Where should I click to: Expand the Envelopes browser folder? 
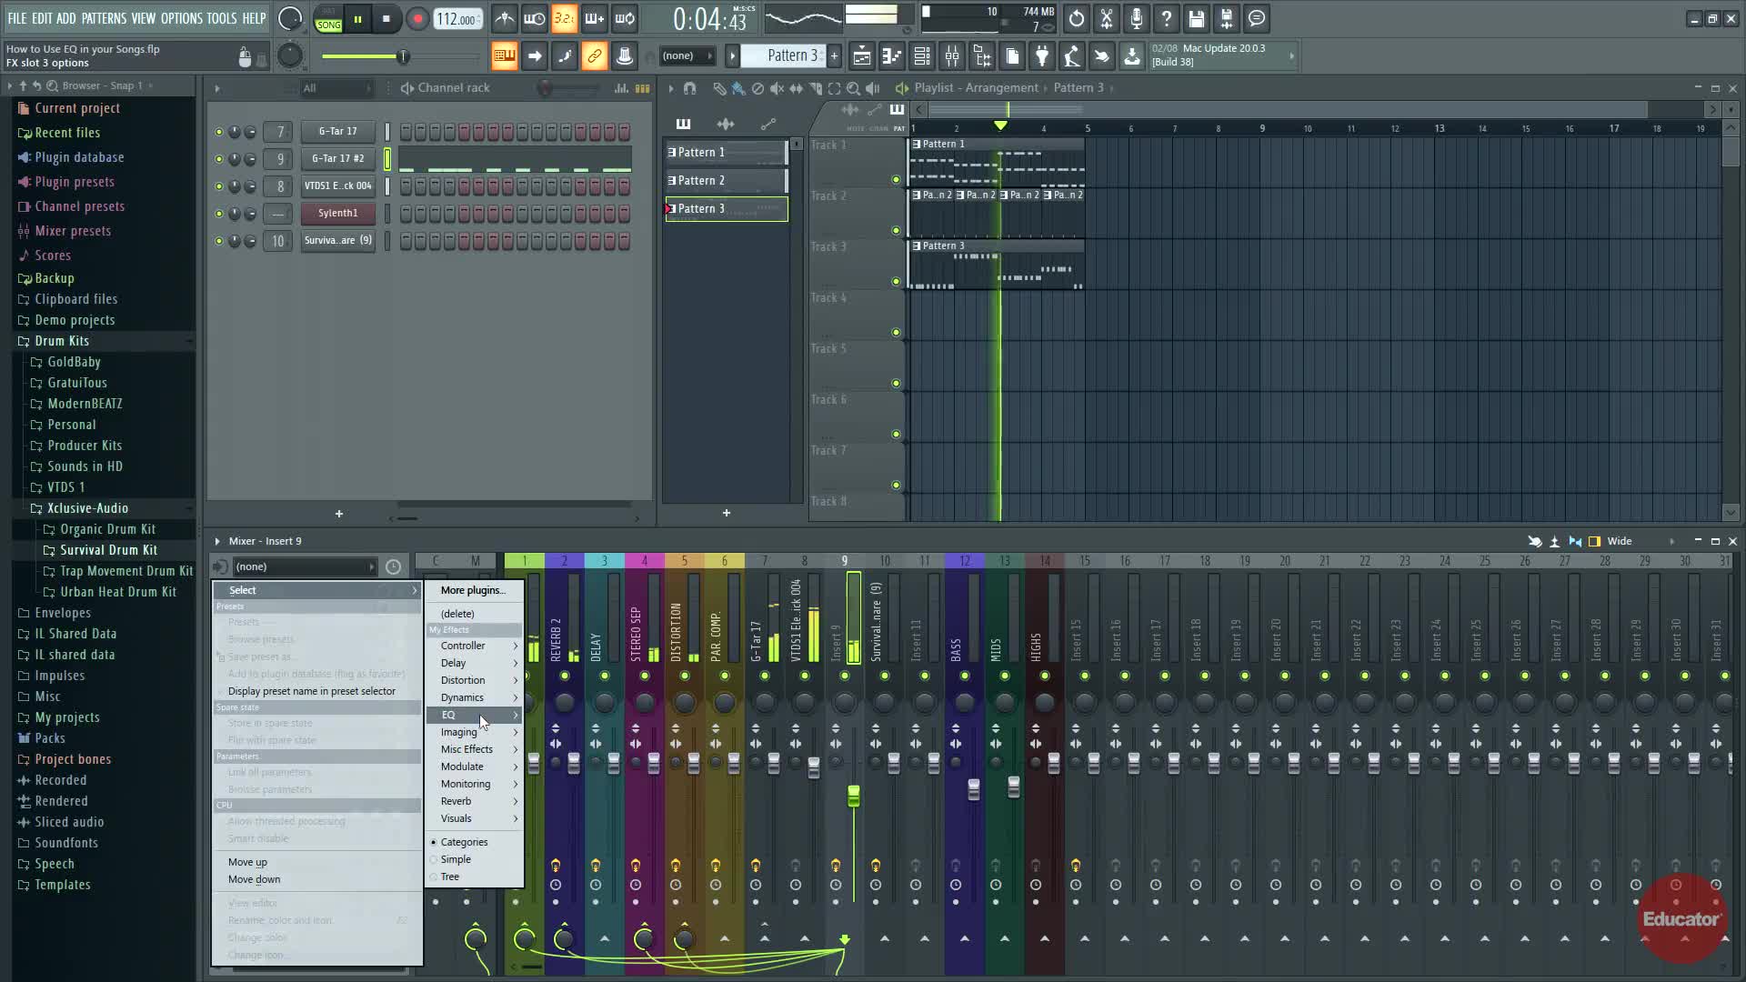click(62, 613)
